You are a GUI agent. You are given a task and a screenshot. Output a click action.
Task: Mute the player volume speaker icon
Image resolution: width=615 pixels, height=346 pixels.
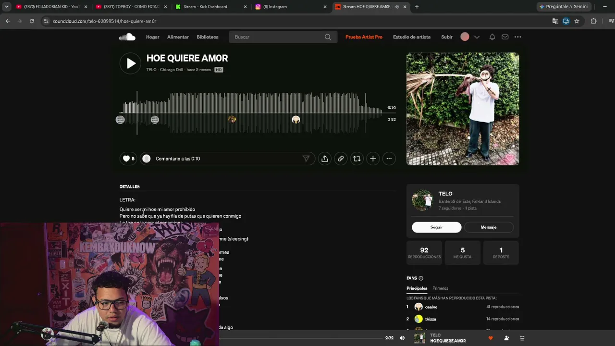(402, 338)
